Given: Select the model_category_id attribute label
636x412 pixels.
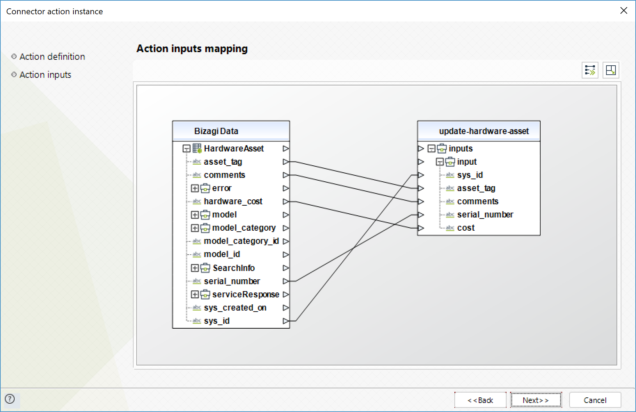Looking at the screenshot, I should pyautogui.click(x=241, y=241).
